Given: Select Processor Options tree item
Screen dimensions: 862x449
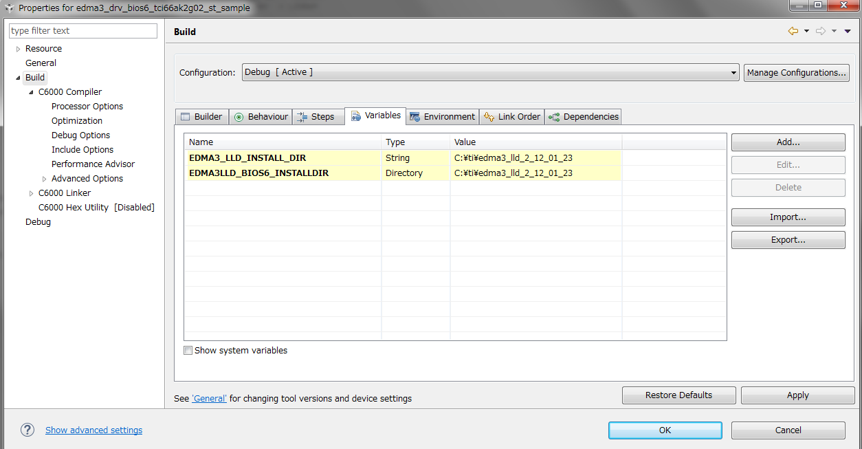Looking at the screenshot, I should coord(87,107).
